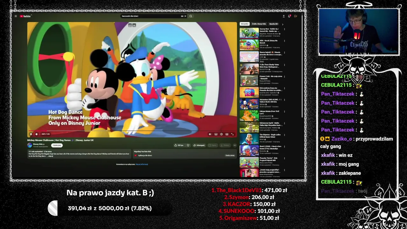This screenshot has width=407, height=229.
Task: Open the player settings gear
Action: pyautogui.click(x=221, y=134)
